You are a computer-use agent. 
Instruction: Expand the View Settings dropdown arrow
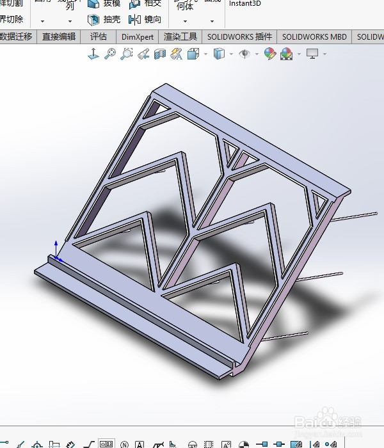[324, 54]
